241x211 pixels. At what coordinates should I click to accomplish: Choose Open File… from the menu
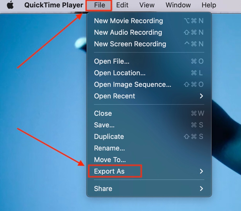(149, 61)
